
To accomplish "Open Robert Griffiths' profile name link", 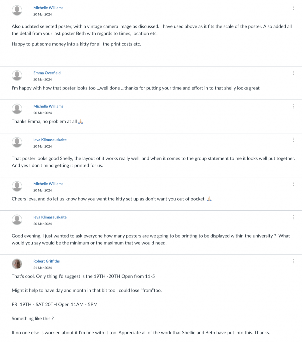I will pyautogui.click(x=46, y=261).
